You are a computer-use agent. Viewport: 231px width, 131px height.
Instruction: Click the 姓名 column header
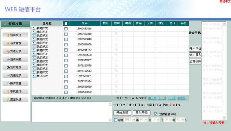point(106,23)
